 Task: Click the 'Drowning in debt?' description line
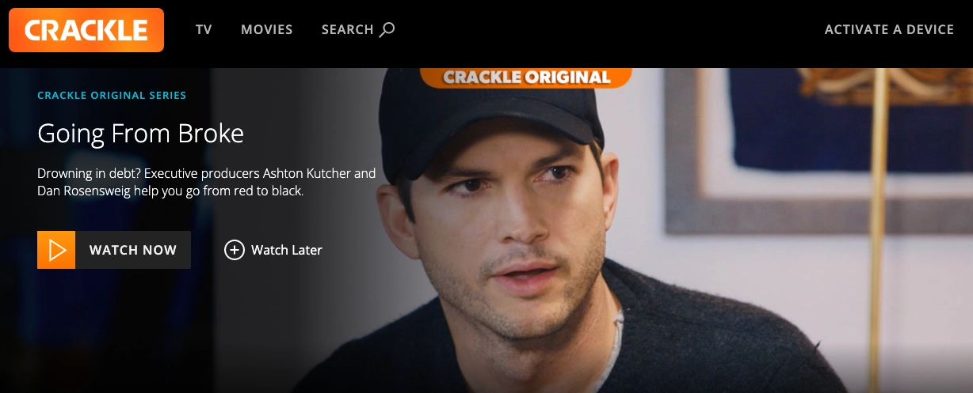207,174
